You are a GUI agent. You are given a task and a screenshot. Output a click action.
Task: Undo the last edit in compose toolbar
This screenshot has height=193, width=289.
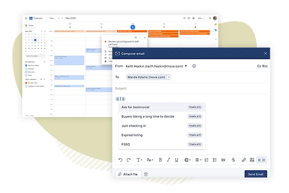tap(121, 160)
